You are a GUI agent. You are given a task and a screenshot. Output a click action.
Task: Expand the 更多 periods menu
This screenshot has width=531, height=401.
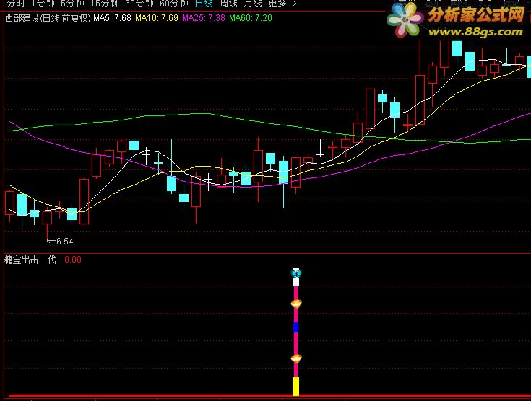pos(282,4)
